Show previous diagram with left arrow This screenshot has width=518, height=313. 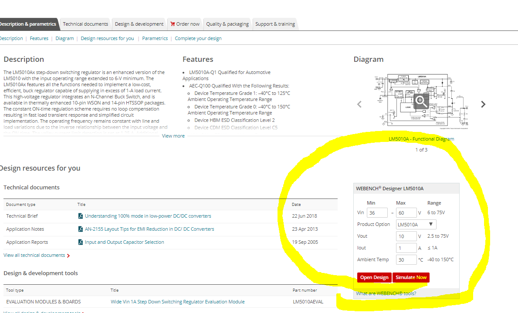click(359, 104)
